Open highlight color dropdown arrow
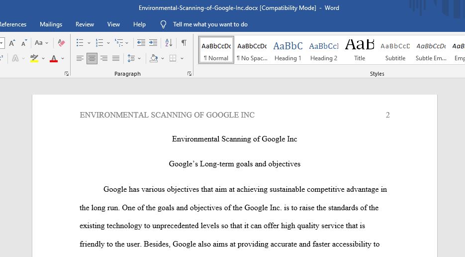 tap(43, 59)
